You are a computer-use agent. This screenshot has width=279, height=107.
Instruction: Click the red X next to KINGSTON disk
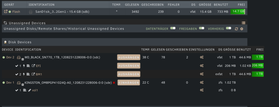114,83
